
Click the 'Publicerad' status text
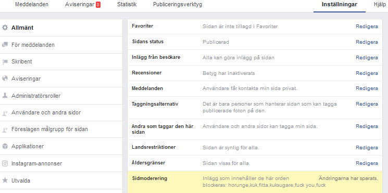[216, 42]
